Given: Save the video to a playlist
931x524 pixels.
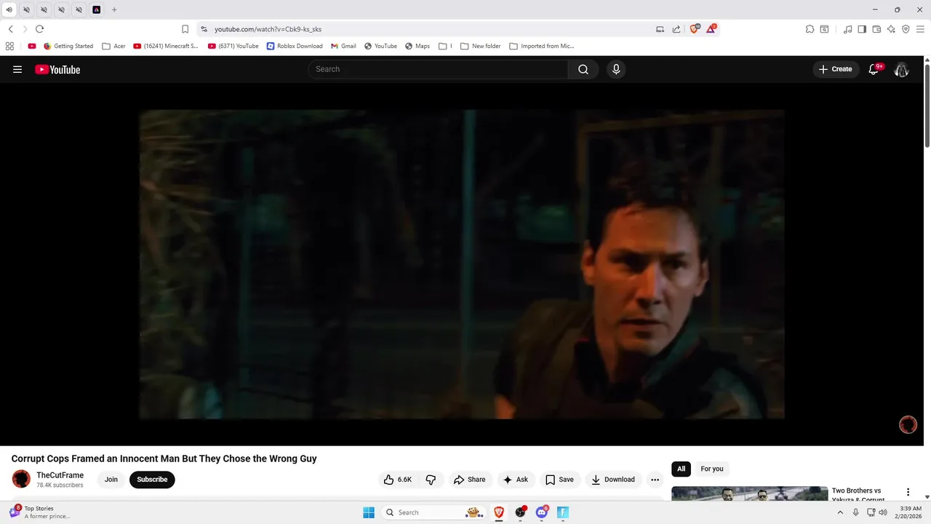Looking at the screenshot, I should [x=560, y=480].
